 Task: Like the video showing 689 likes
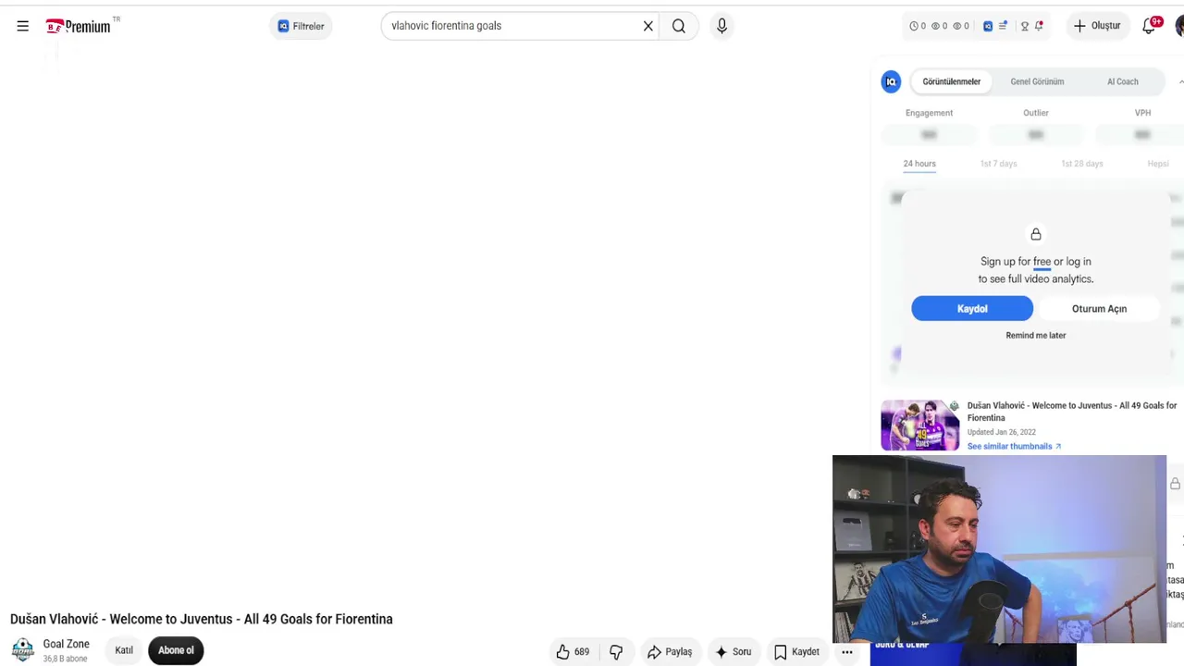click(573, 652)
